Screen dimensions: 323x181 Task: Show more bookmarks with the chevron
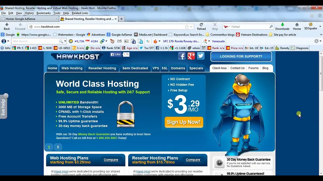click(321, 35)
